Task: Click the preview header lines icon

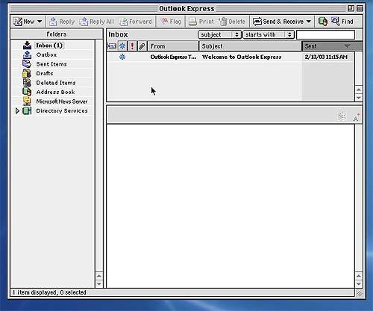Action: coord(342,116)
